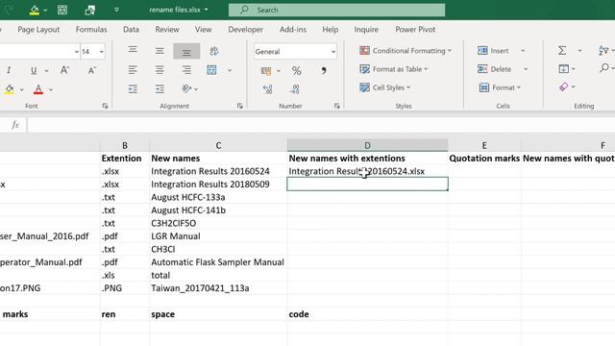
Task: Open Number dialog launcher
Action: [x=337, y=106]
